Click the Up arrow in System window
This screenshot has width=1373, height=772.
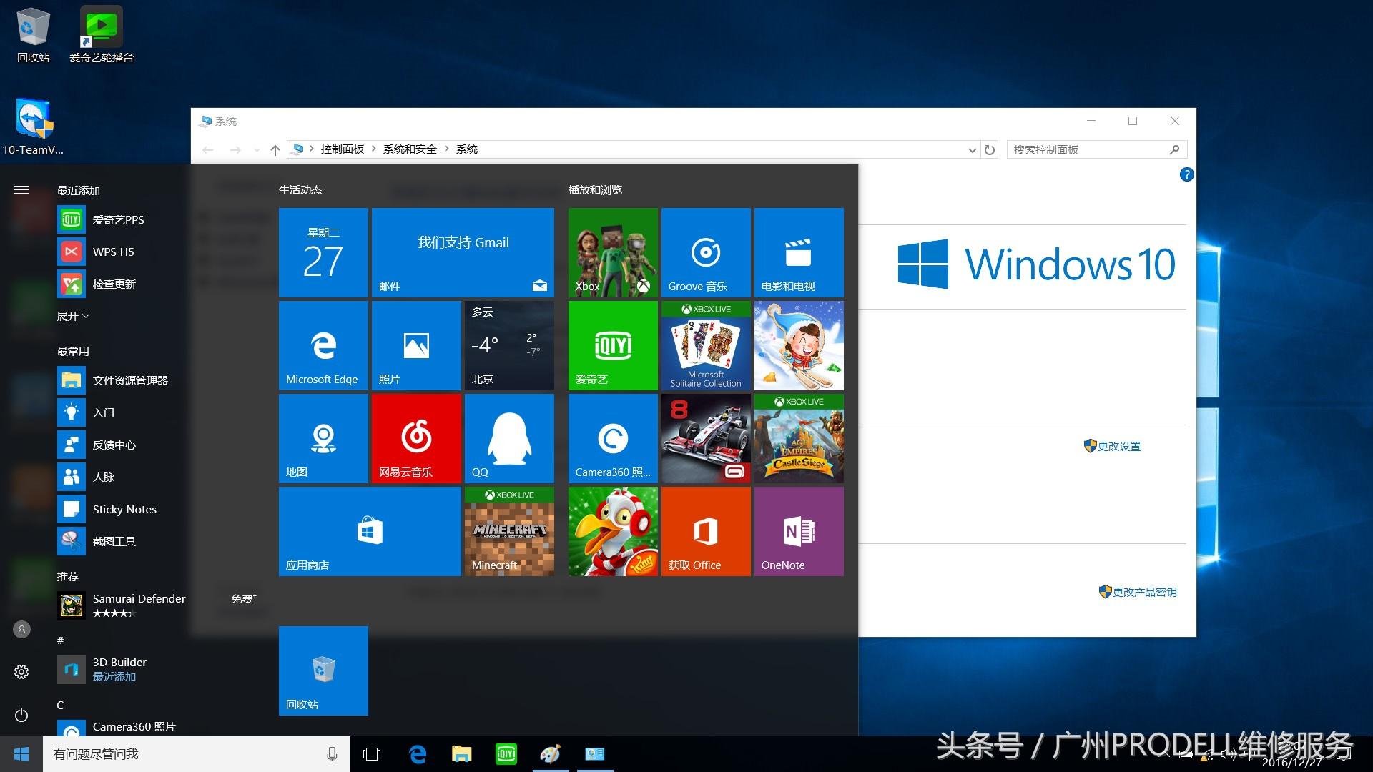coord(275,150)
